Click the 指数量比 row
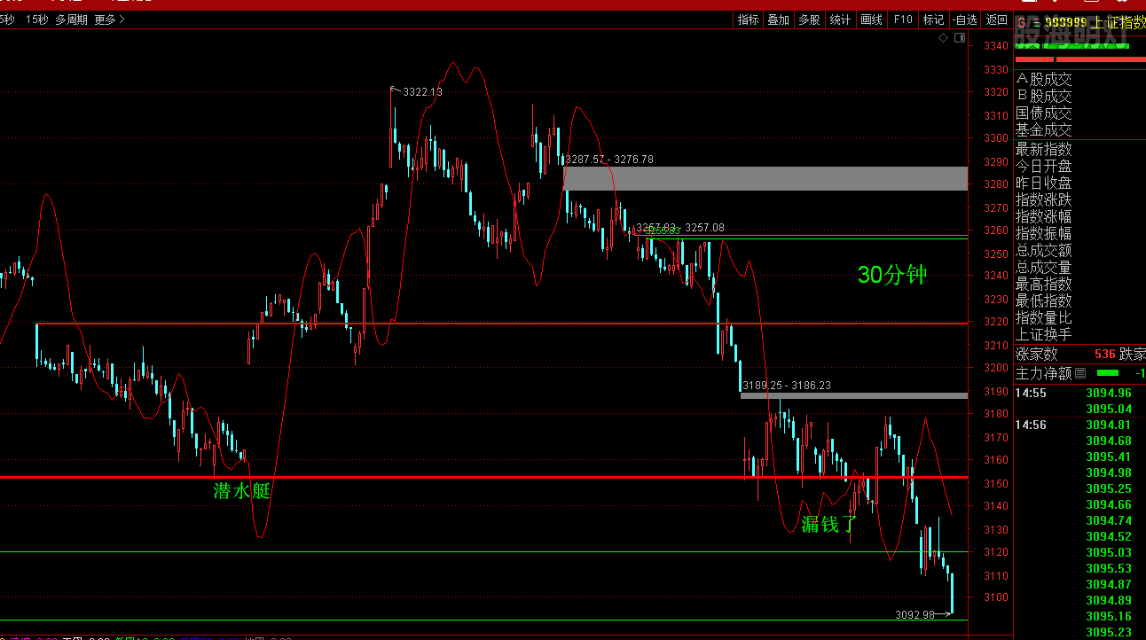 [1044, 317]
